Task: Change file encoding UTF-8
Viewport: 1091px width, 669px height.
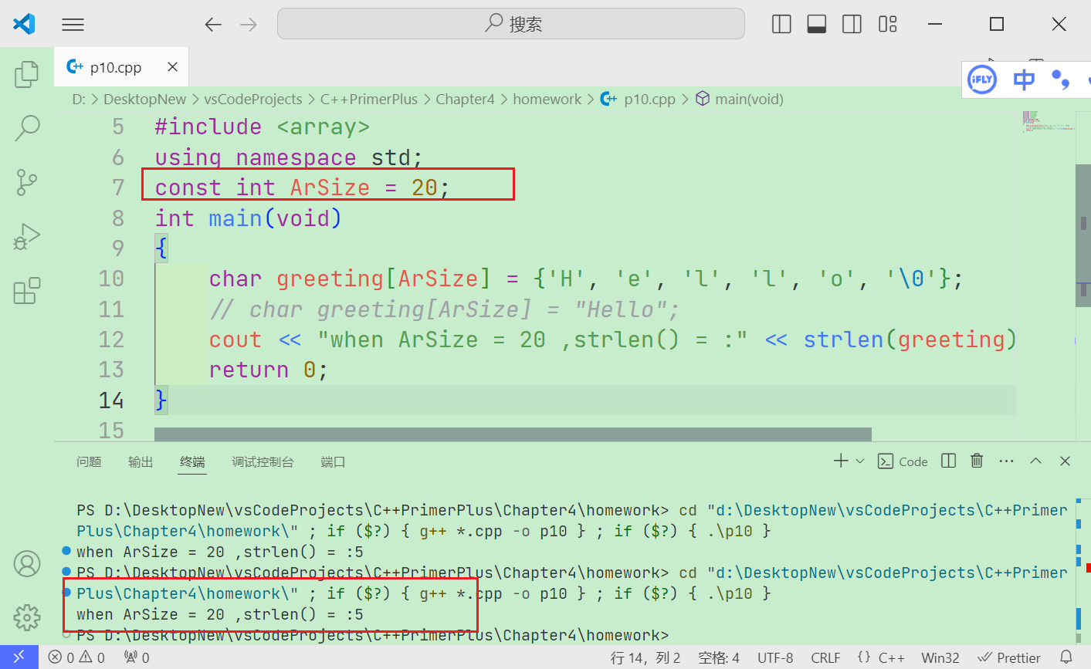Action: (x=775, y=657)
